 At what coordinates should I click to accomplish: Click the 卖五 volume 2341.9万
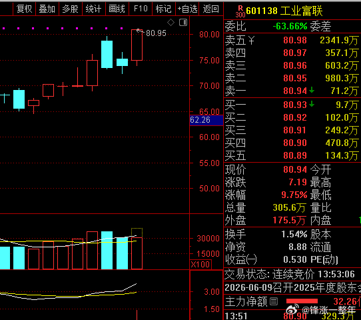coord(340,40)
